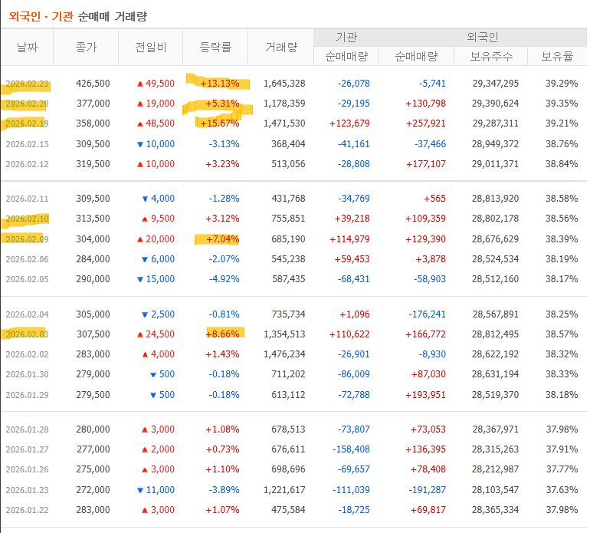
Task: Select the 기관 header group
Action: click(346, 38)
